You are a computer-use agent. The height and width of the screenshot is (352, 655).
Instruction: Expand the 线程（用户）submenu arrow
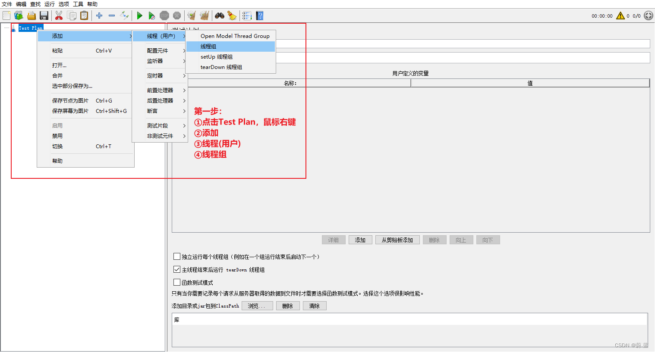[x=184, y=36]
